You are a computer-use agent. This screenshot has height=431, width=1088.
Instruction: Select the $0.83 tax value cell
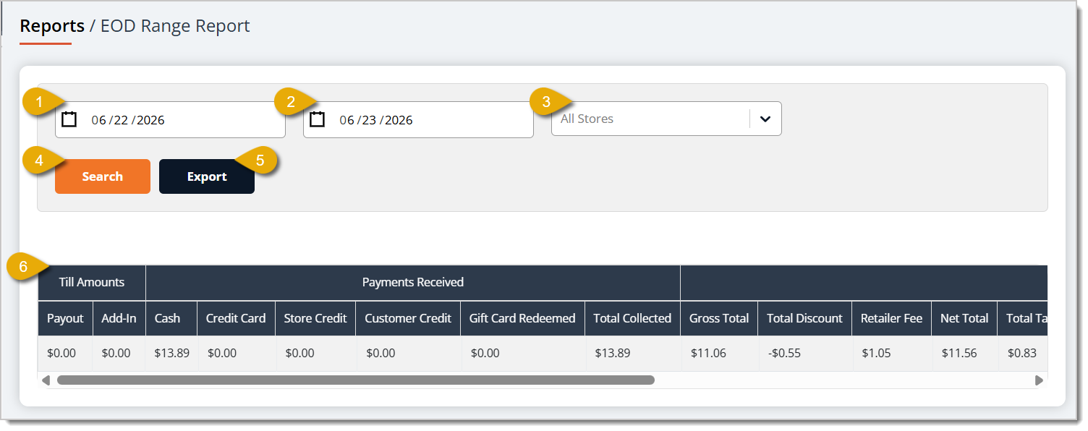click(x=1022, y=354)
